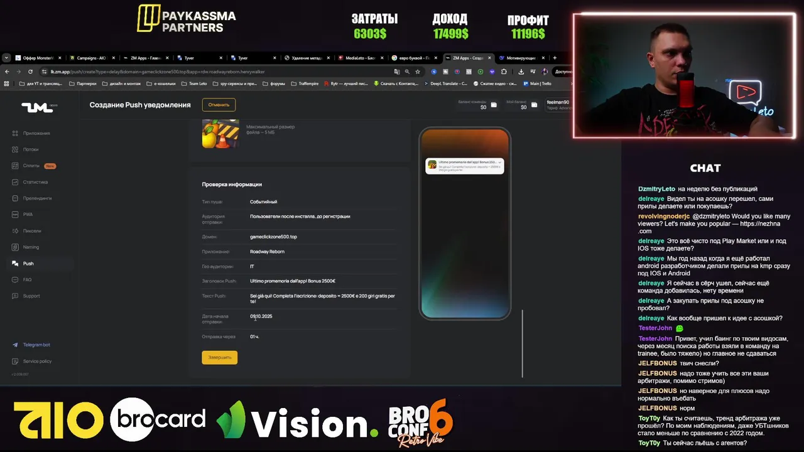The width and height of the screenshot is (804, 452).
Task: Click the Статистика icon
Action: point(15,182)
